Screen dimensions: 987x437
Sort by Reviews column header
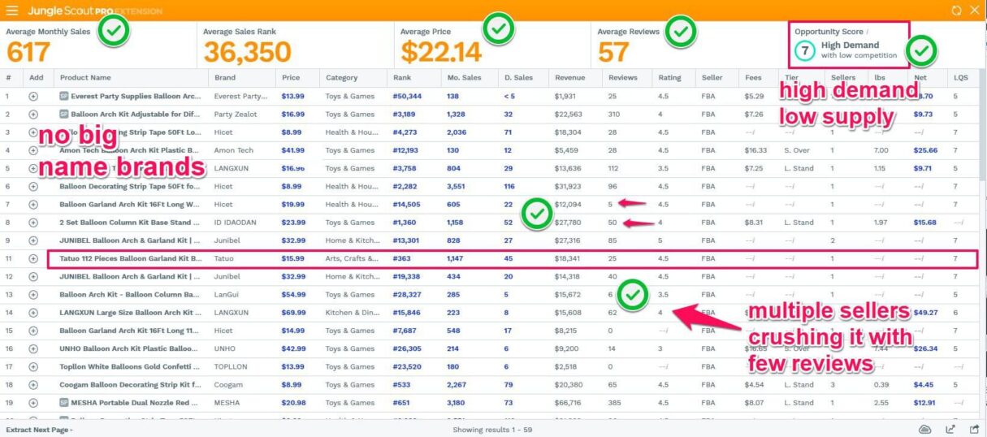click(x=622, y=78)
